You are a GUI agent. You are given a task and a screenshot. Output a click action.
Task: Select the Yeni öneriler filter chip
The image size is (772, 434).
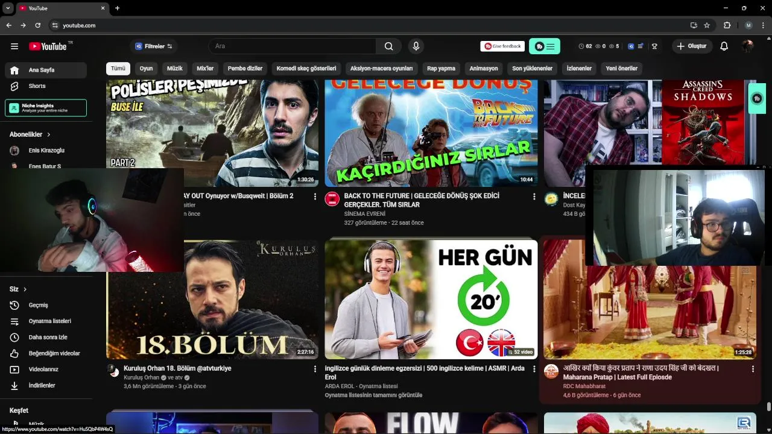click(x=622, y=68)
